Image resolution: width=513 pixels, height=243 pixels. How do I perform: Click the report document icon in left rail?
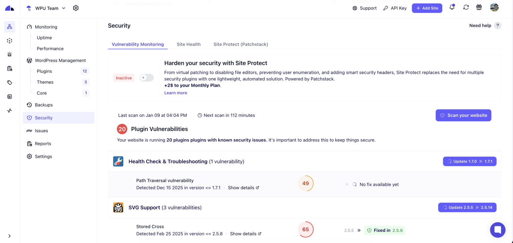tap(9, 97)
